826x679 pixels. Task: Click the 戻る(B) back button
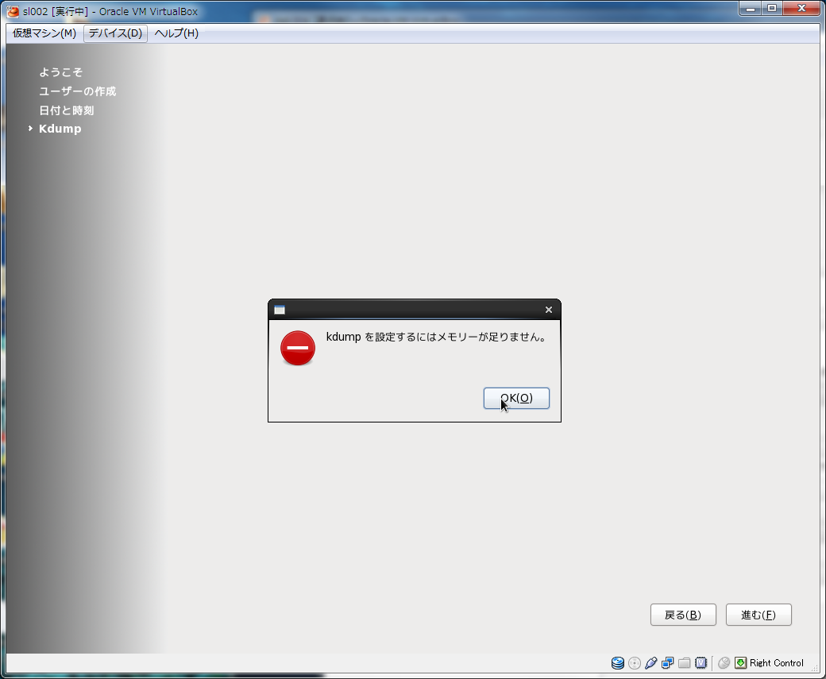click(x=683, y=615)
